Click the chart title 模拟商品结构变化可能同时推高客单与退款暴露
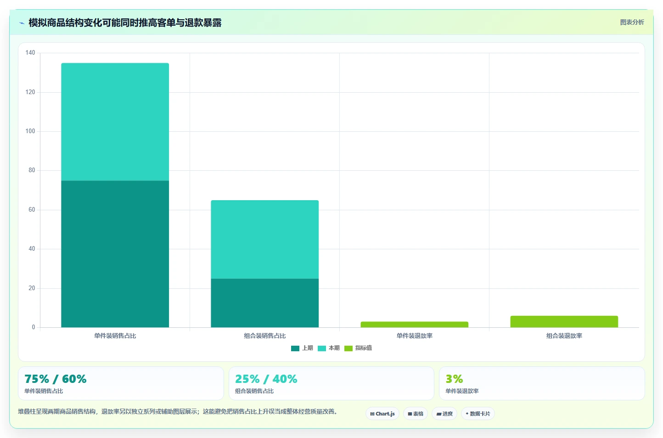Viewport: 663px width, 438px height. point(125,22)
